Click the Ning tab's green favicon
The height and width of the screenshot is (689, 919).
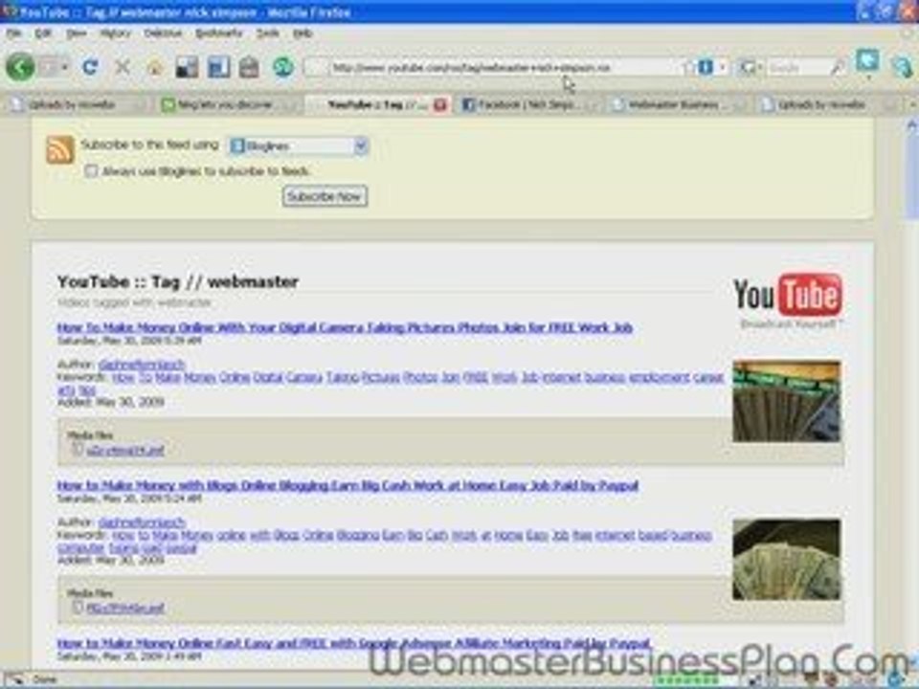[168, 105]
